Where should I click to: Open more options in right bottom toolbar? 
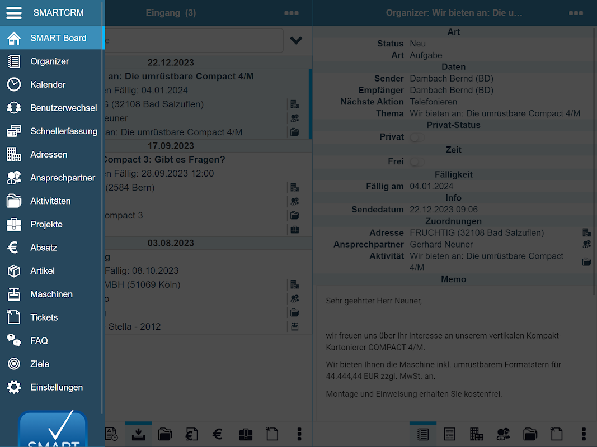pyautogui.click(x=584, y=434)
